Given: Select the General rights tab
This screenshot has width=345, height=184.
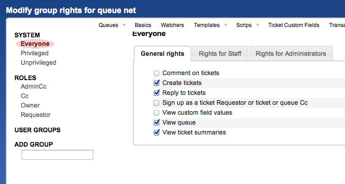Looking at the screenshot, I should point(162,54).
